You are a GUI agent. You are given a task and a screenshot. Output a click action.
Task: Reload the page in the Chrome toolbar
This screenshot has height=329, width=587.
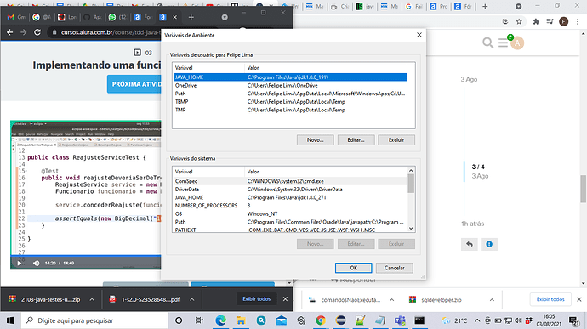[x=37, y=32]
